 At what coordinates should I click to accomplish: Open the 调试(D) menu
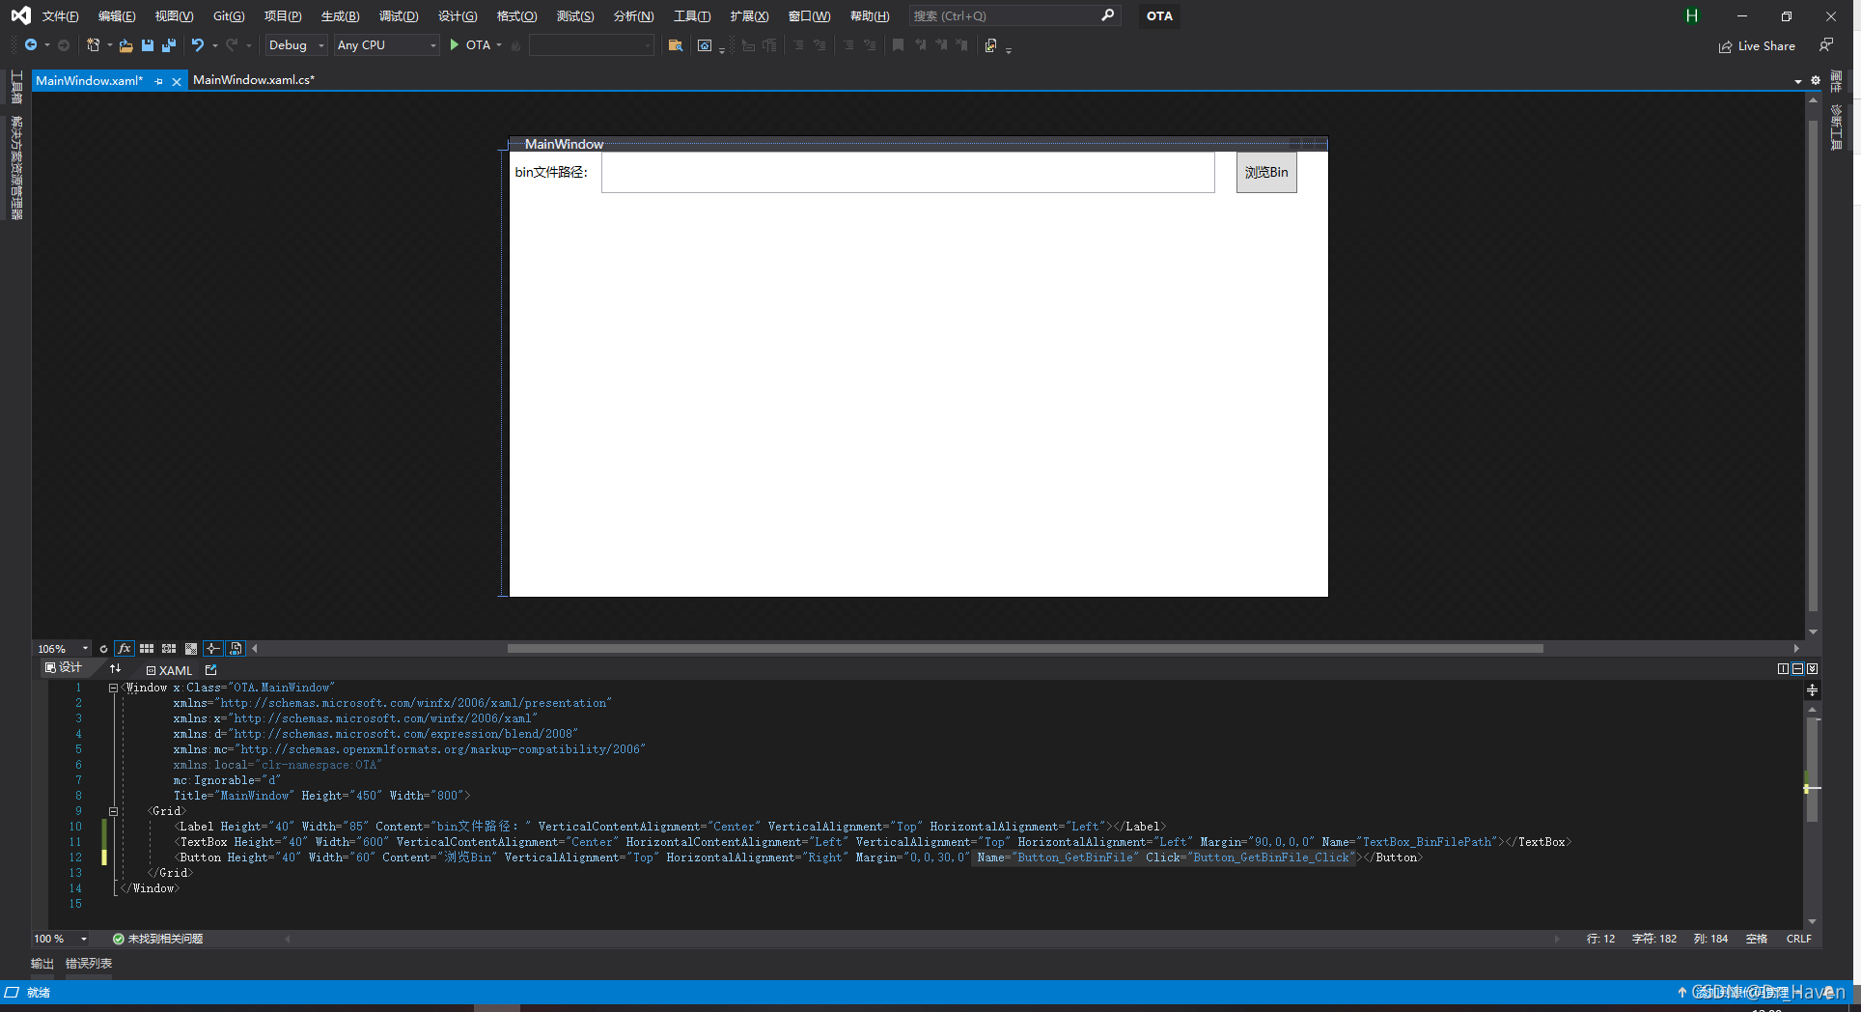[x=399, y=16]
